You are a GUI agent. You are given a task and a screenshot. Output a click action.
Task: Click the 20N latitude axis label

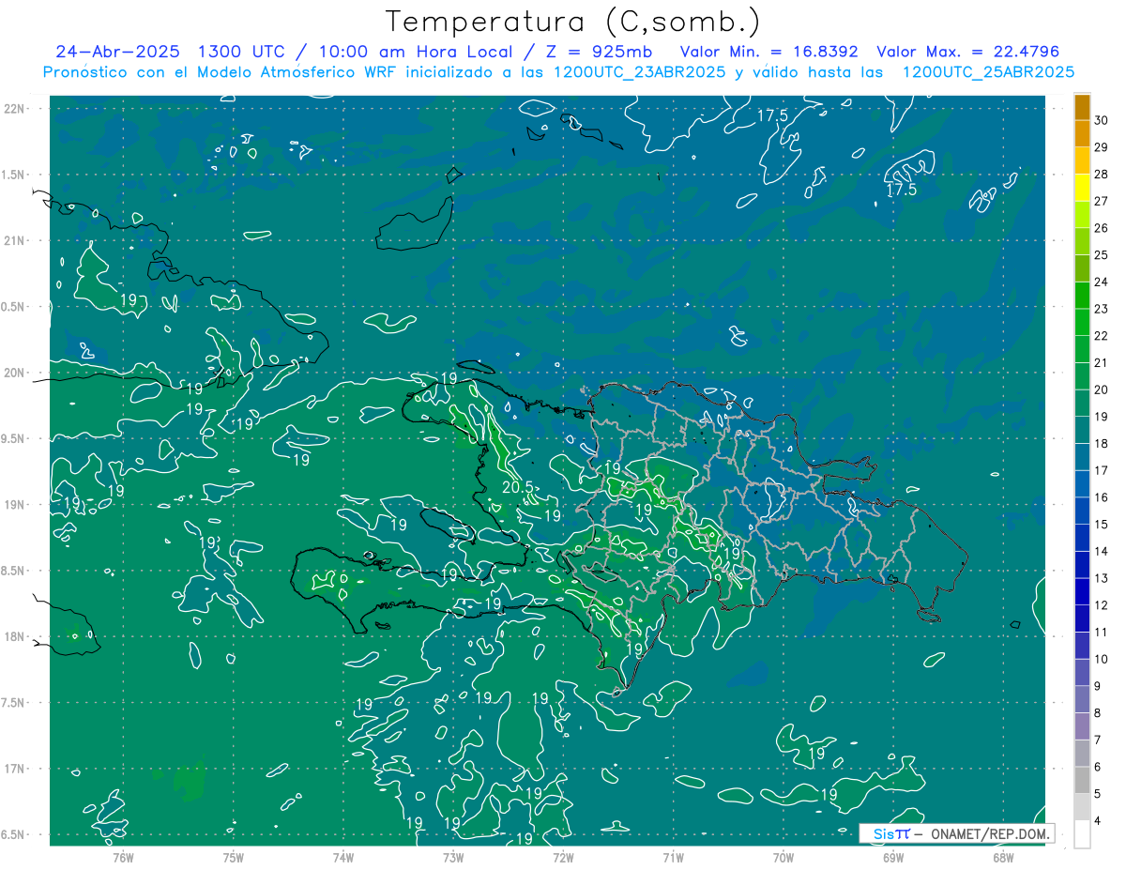coord(13,373)
